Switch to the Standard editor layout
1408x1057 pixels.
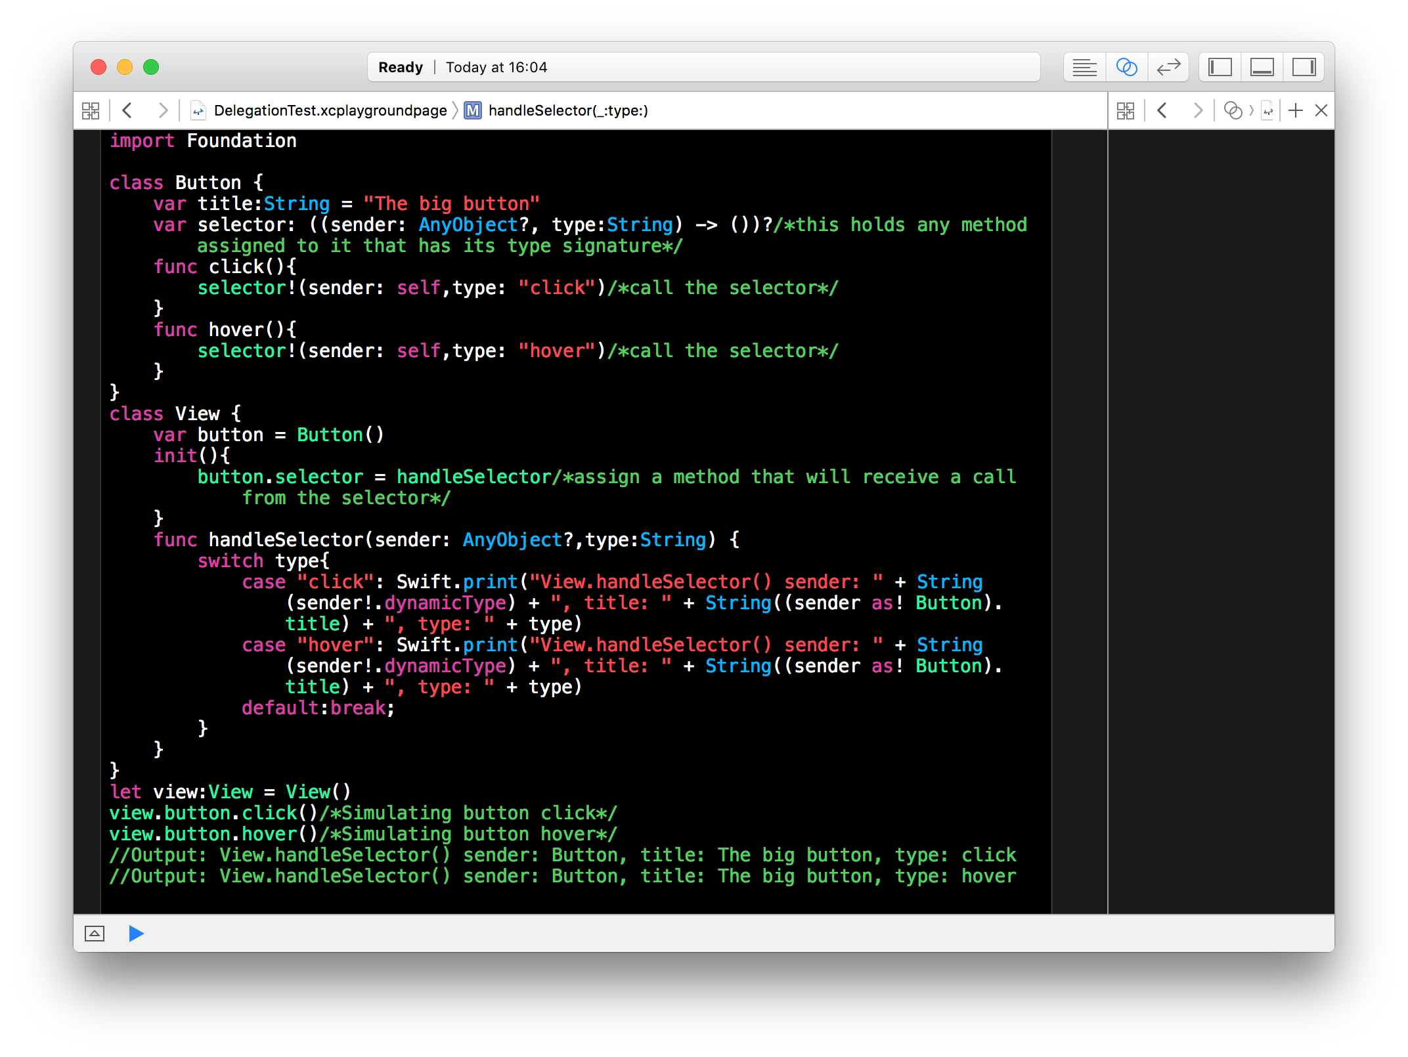[1084, 67]
